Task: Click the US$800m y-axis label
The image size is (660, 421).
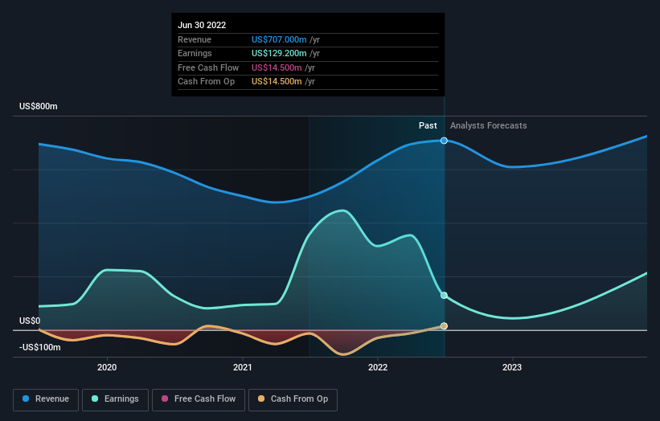Action: click(x=39, y=106)
